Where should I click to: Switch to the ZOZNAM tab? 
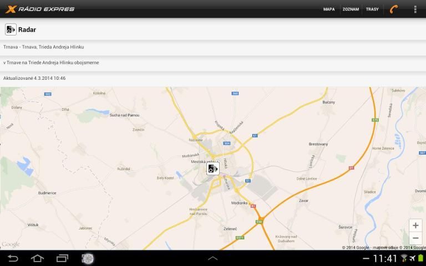[x=351, y=9]
